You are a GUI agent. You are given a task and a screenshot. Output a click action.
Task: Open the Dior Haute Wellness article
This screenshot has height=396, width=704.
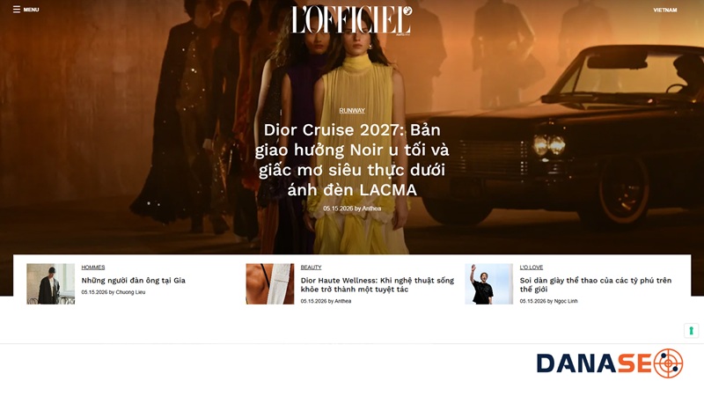click(x=378, y=284)
